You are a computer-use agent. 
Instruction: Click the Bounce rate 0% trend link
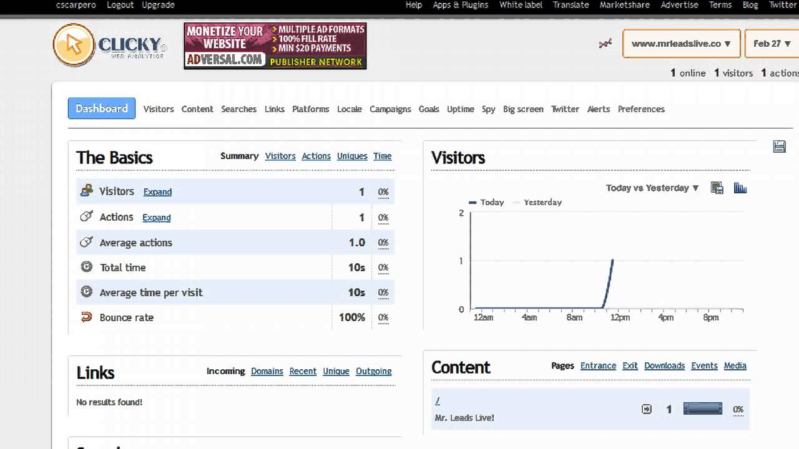383,317
